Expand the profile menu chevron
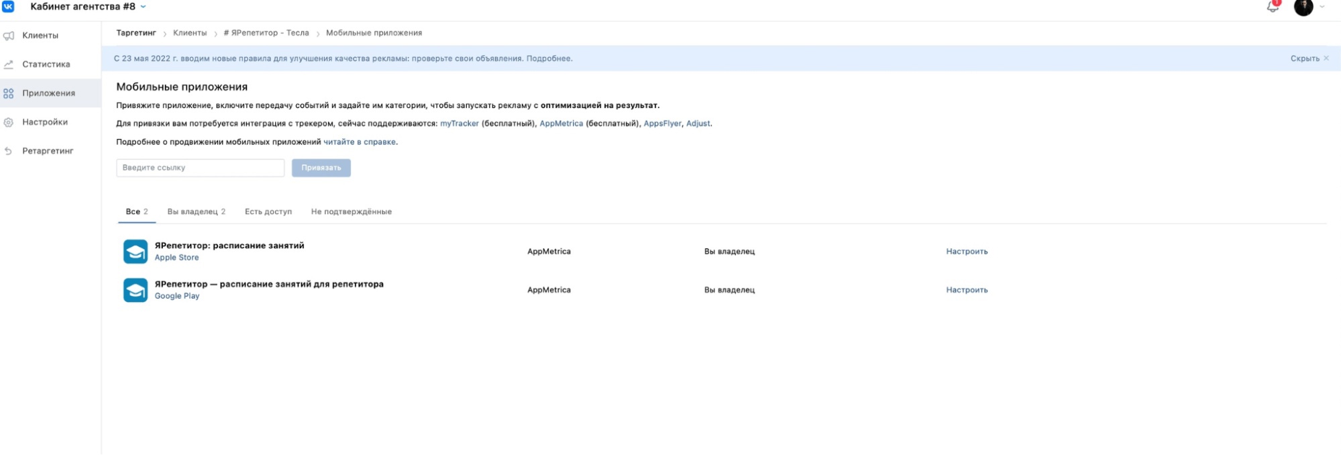Image resolution: width=1341 pixels, height=455 pixels. pos(1322,7)
